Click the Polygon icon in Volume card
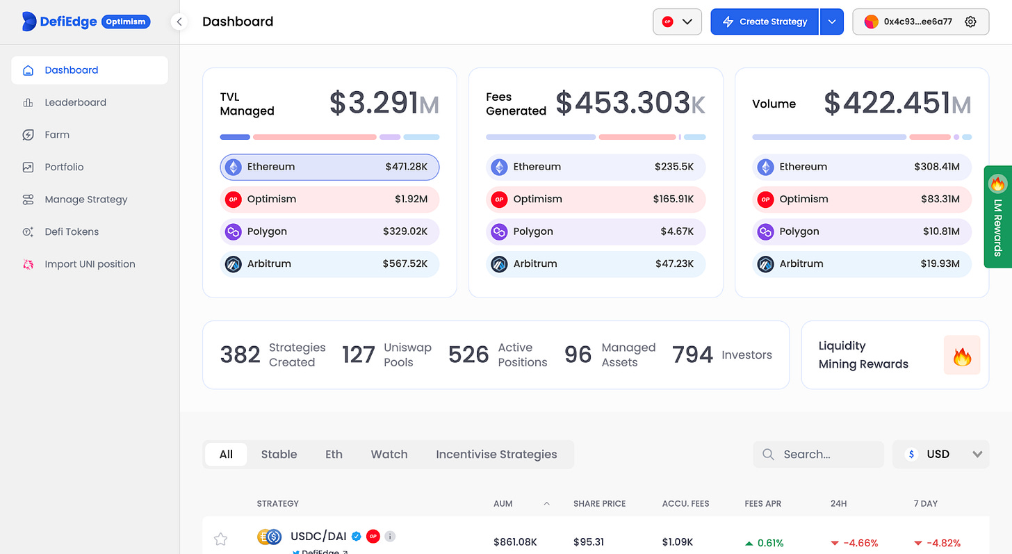The height and width of the screenshot is (554, 1012). (765, 231)
